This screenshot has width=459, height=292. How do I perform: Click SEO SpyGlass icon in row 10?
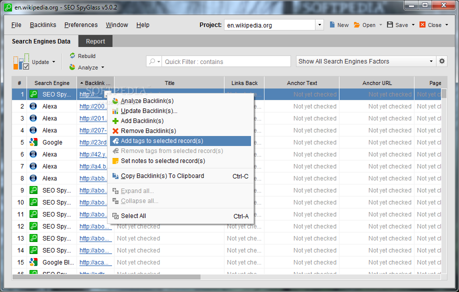33,202
